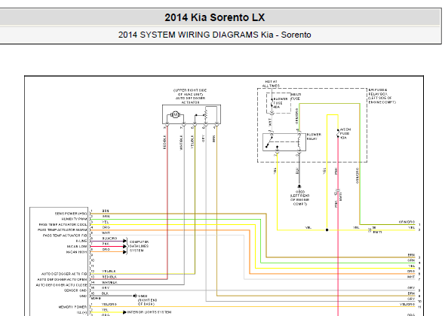This screenshot has height=316, width=445.
Task: Click the "COMPUTER DATA LINES SYSTEM" label
Action: click(x=139, y=246)
